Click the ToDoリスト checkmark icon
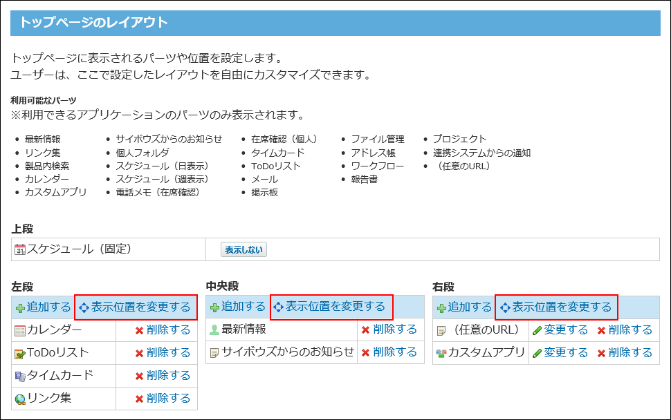Image resolution: width=671 pixels, height=420 pixels. pyautogui.click(x=20, y=354)
